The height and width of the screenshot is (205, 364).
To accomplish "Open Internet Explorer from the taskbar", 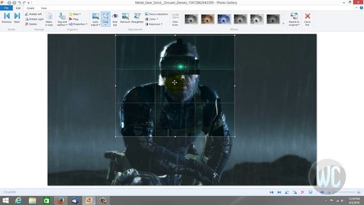I will [18, 200].
